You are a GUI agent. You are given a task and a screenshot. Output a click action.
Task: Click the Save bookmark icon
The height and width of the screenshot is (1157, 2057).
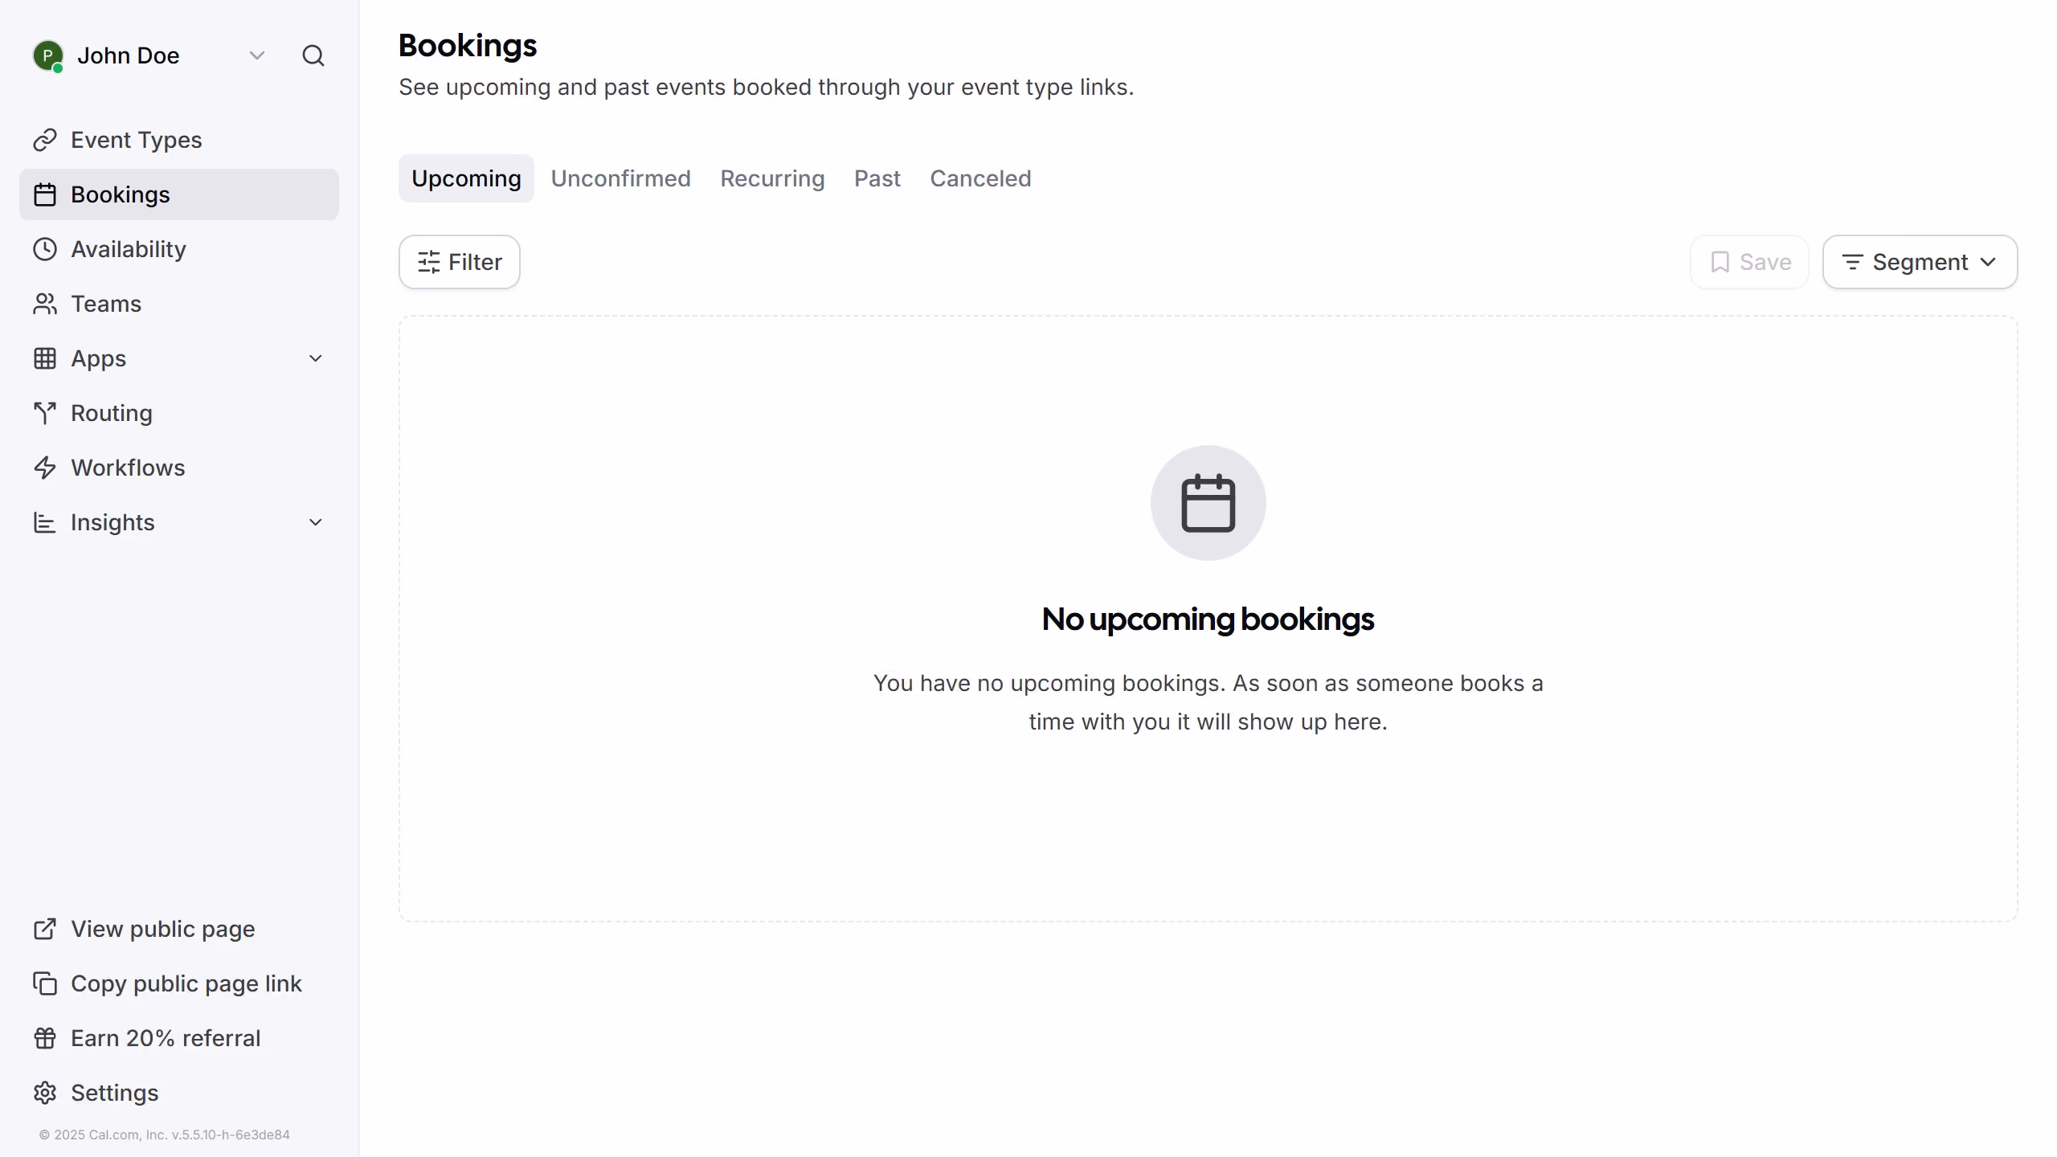1720,262
